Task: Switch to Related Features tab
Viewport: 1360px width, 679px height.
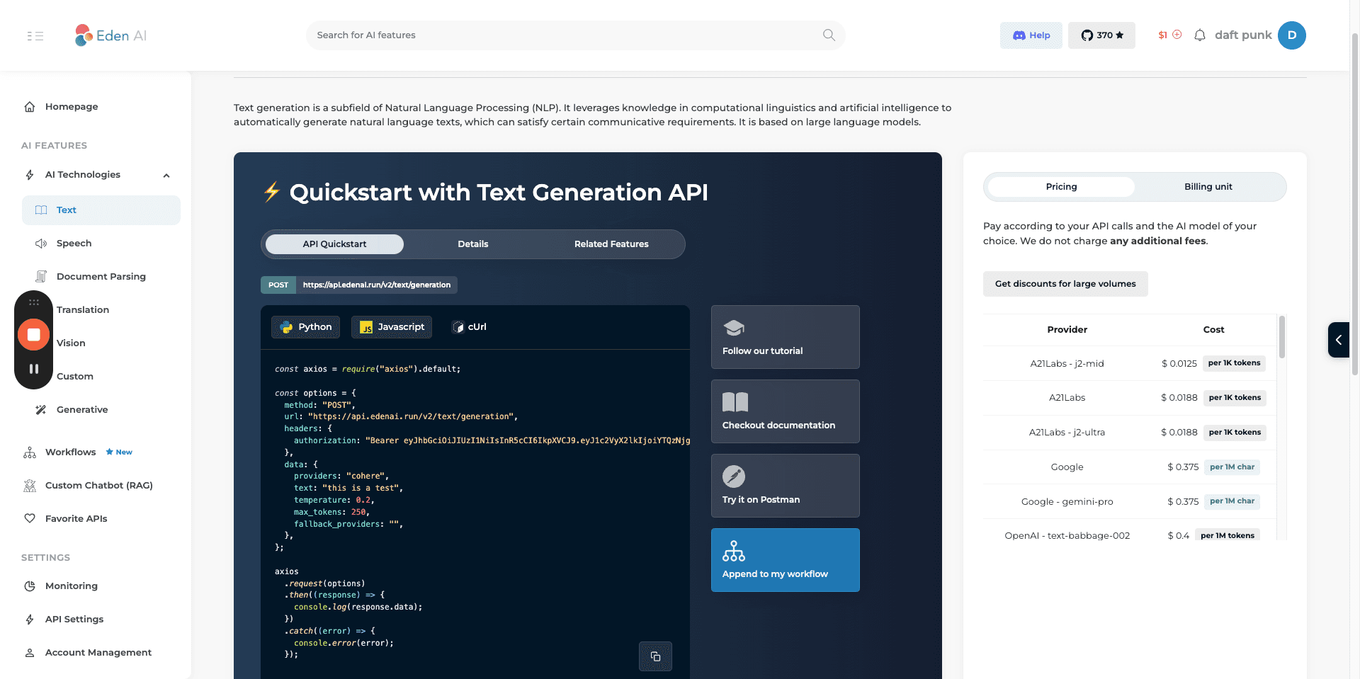Action: [611, 244]
